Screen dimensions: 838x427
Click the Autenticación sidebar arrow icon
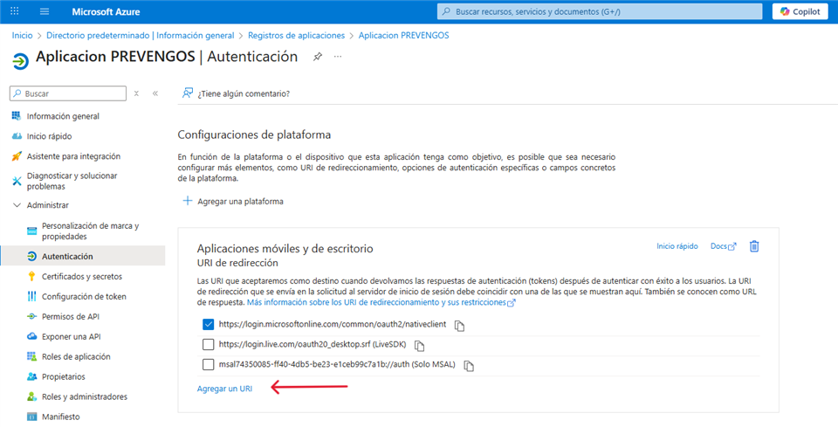pyautogui.click(x=31, y=257)
